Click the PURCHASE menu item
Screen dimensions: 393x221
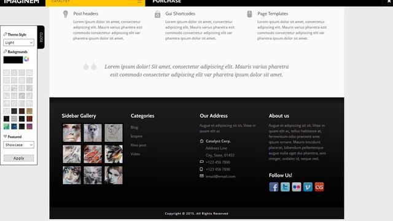tap(166, 1)
